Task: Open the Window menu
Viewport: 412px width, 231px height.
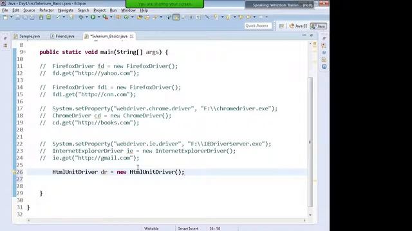Action: pos(128,10)
